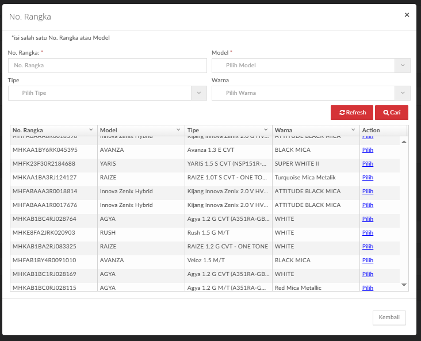Open the Pilih Warna dropdown
The image size is (421, 341).
click(x=311, y=93)
